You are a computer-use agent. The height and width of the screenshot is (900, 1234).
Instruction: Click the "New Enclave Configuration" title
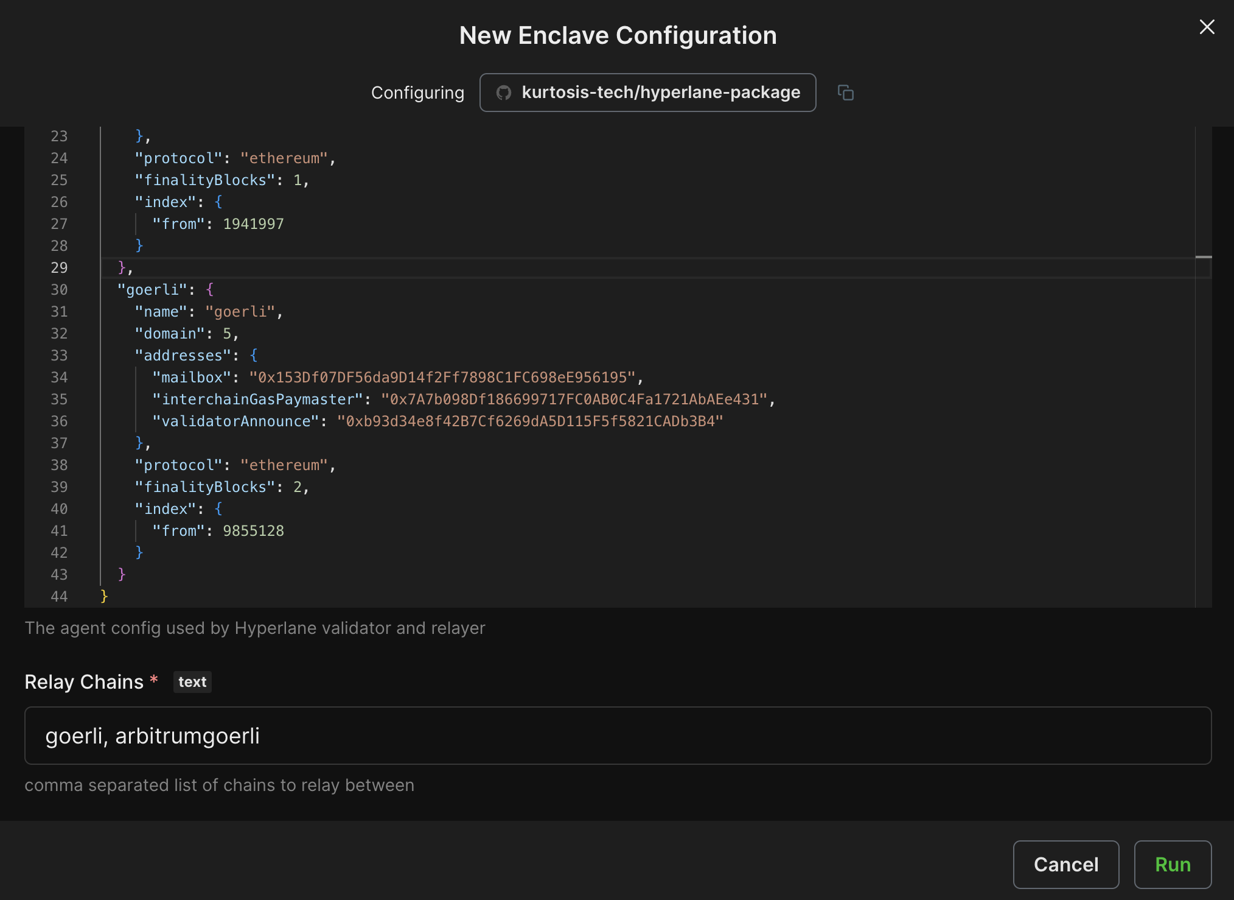coord(618,35)
